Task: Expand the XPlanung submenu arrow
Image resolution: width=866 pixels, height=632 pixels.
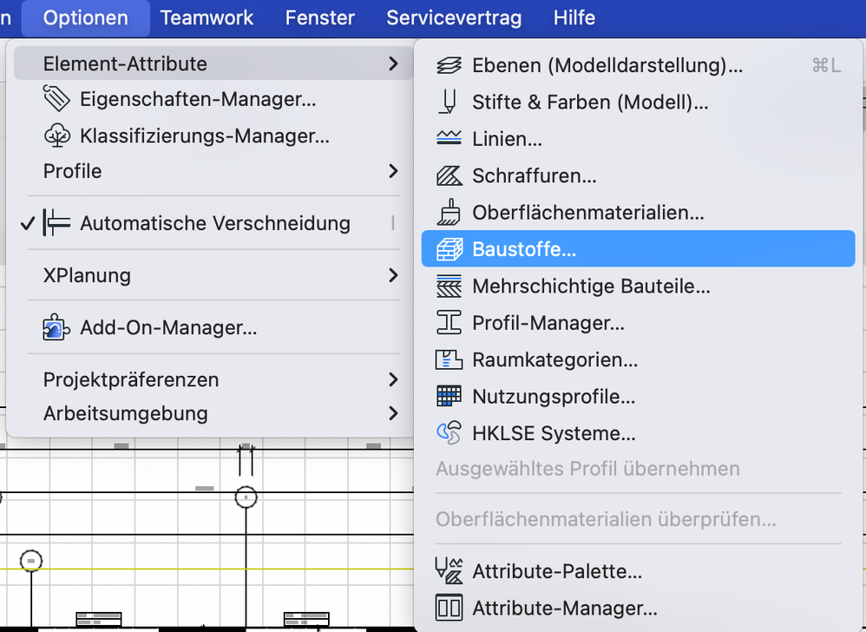Action: pyautogui.click(x=393, y=275)
